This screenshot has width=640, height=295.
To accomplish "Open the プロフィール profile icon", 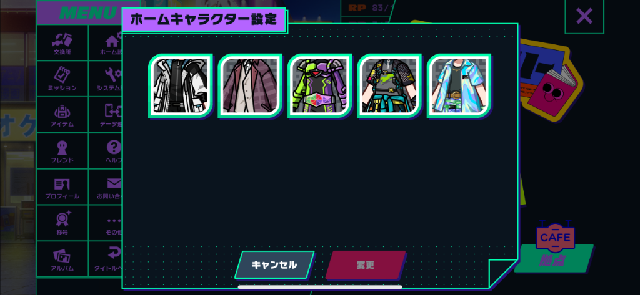I will click(x=62, y=186).
